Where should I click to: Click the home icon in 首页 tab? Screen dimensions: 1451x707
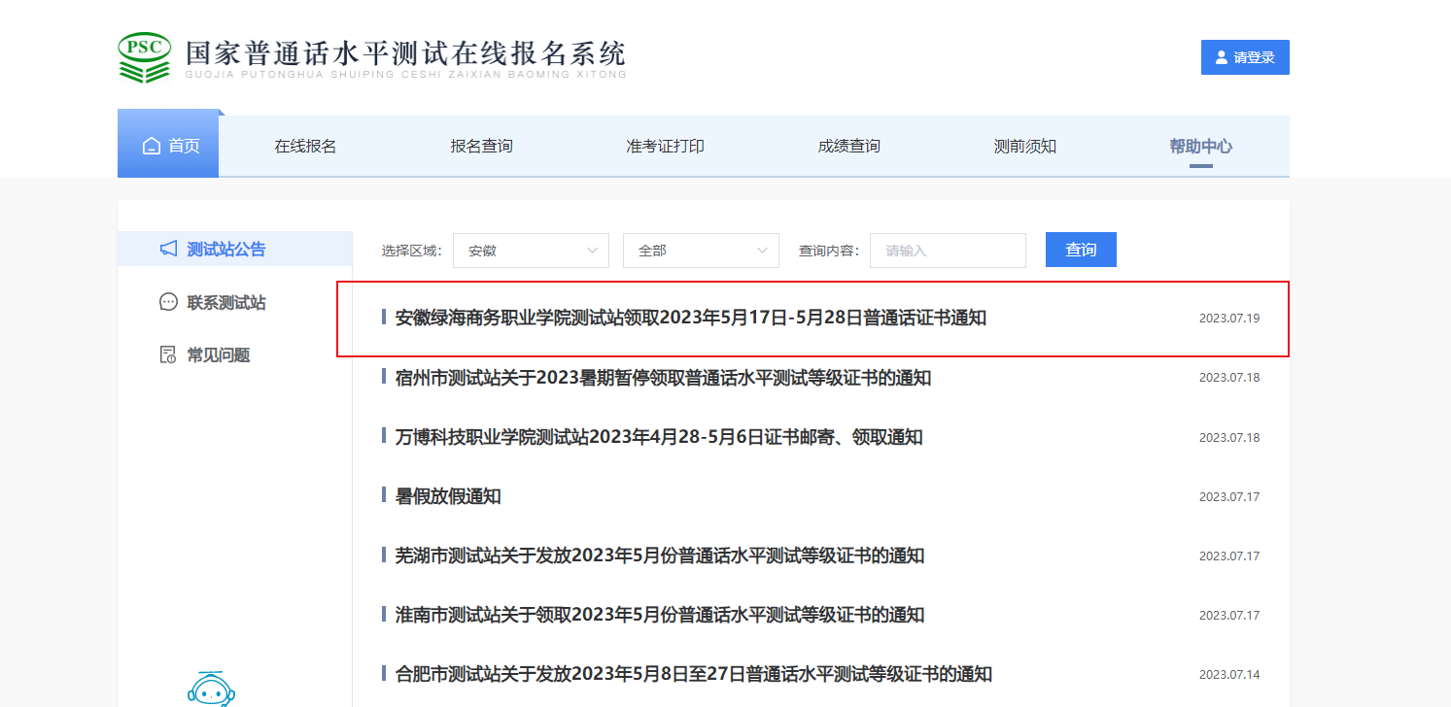(152, 147)
